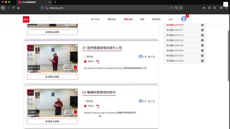Bookmark this page with the star icon
This screenshot has height=129, width=230.
pos(181,8)
